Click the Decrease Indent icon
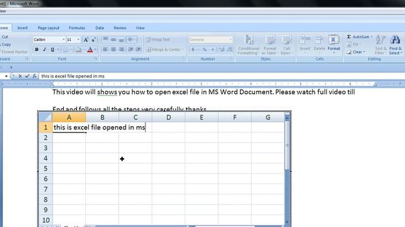The image size is (405, 227). [x=130, y=49]
